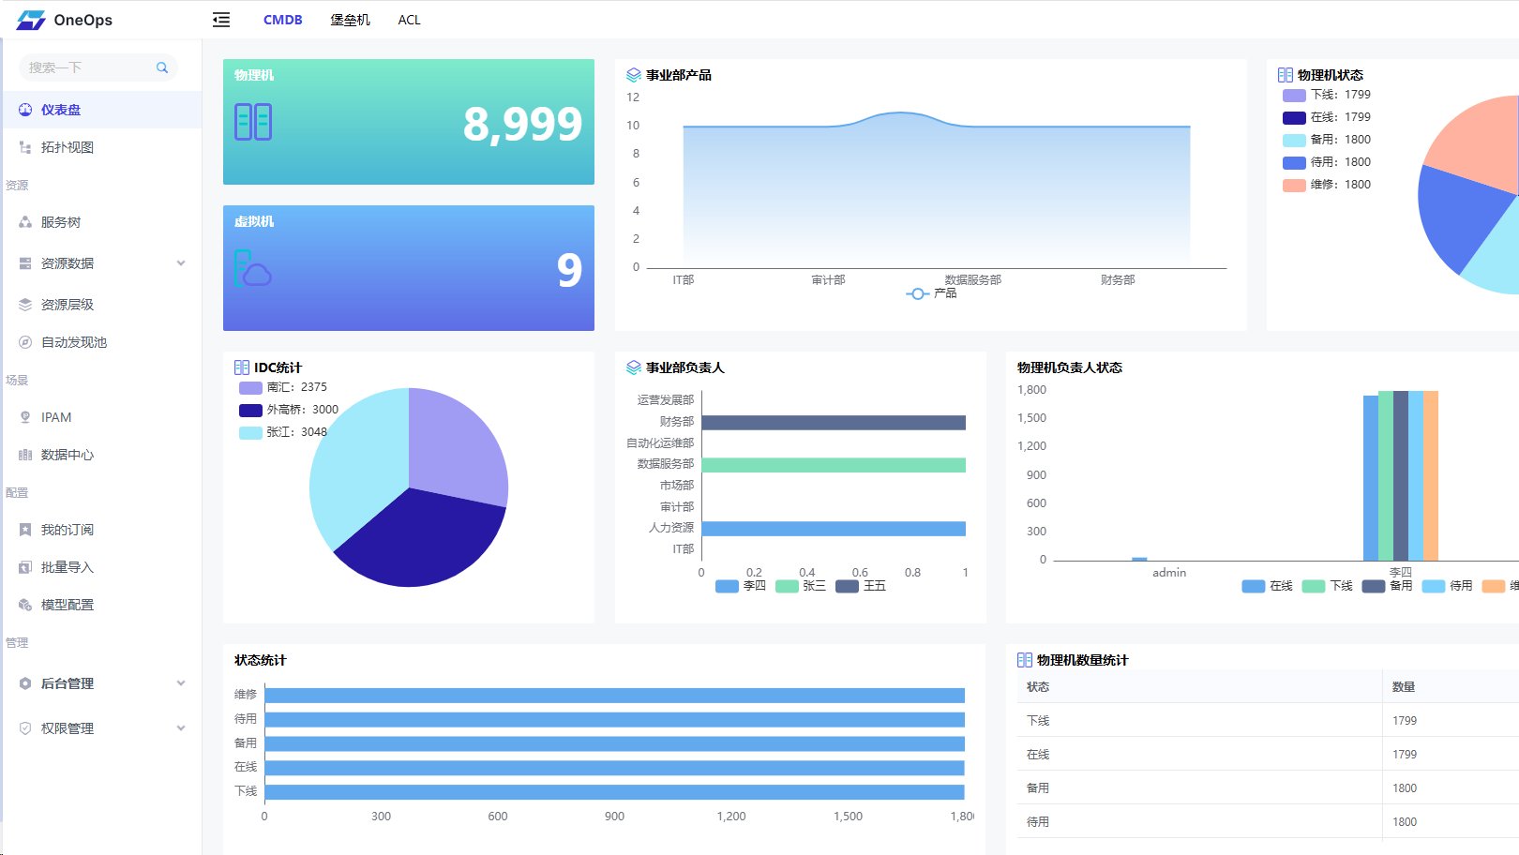Viewport: 1519px width, 855px height.
Task: Expand the 后台管理 submenu
Action: (x=181, y=683)
